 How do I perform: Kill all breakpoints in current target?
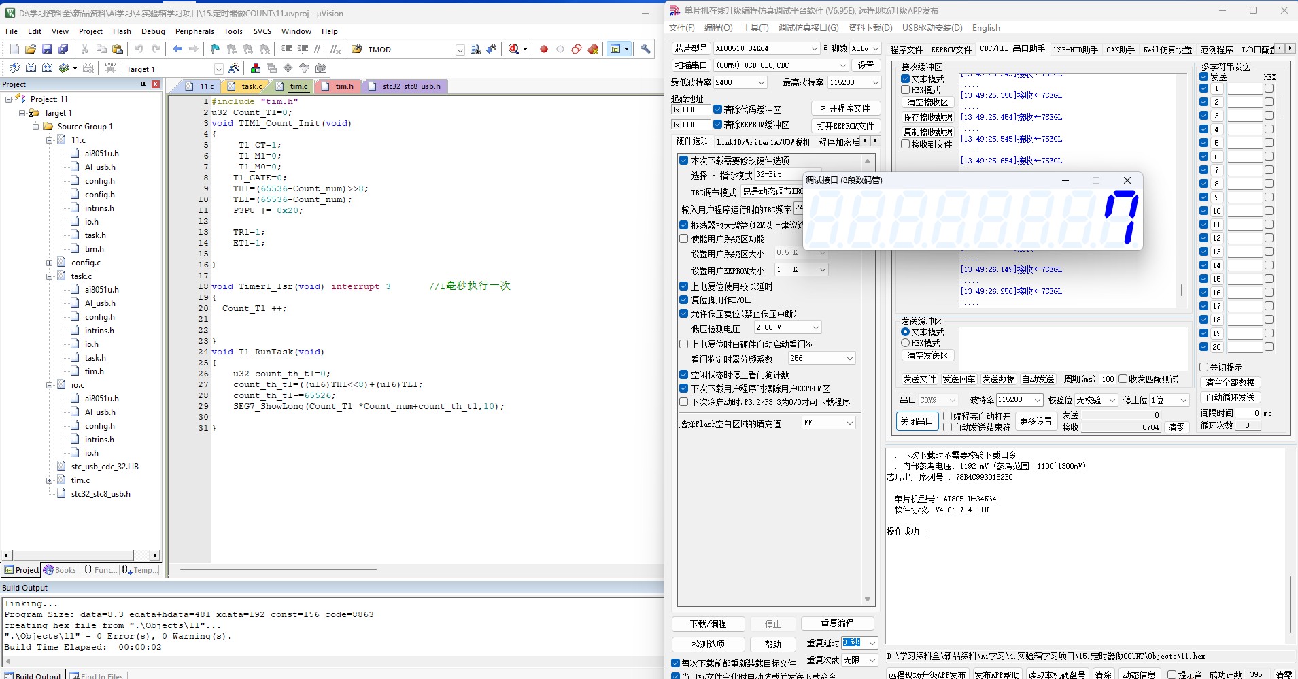pyautogui.click(x=593, y=49)
